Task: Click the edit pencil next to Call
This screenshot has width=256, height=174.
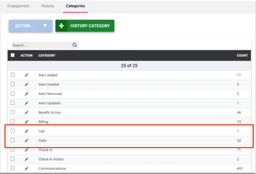Action: (26, 131)
